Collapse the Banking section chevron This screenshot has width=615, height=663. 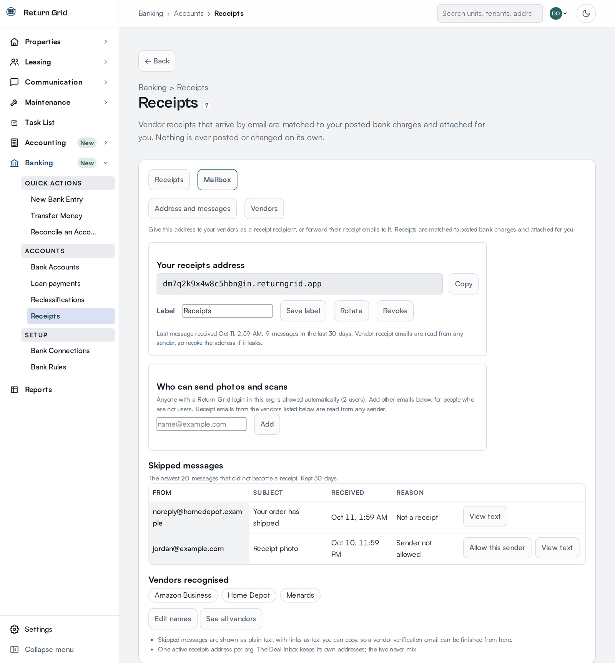(106, 163)
